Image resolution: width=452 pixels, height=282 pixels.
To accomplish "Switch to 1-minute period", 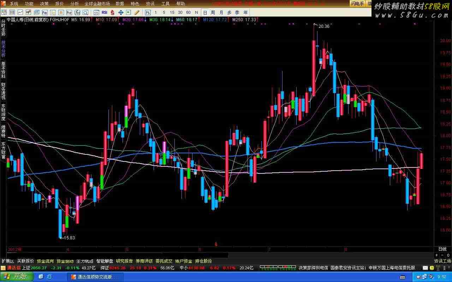I will click(x=156, y=12).
